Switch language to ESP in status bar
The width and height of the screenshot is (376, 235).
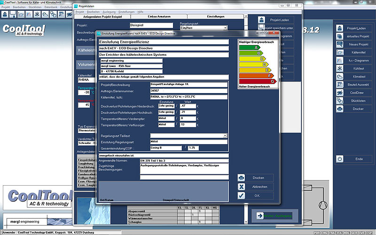[x=369, y=233]
